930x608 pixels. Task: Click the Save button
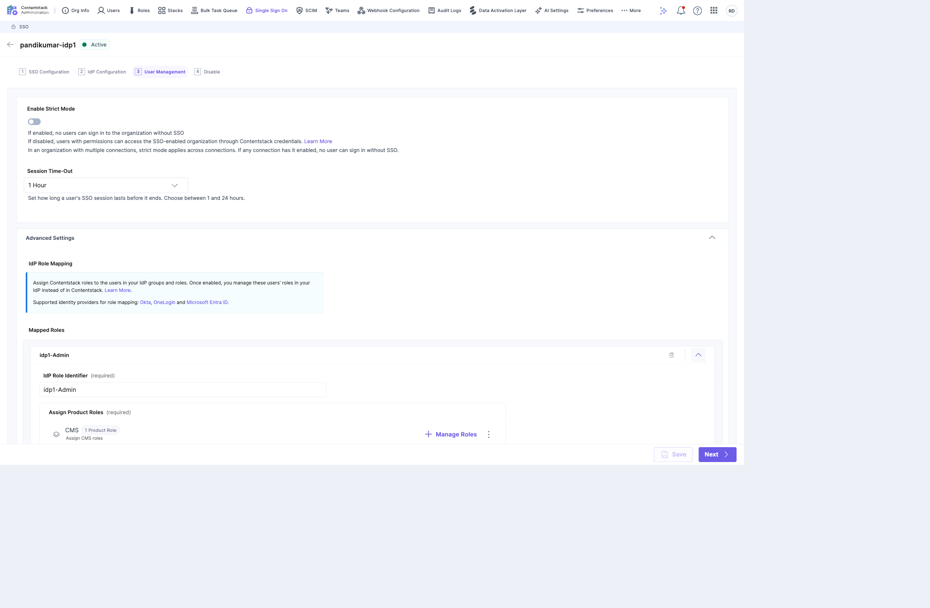click(673, 455)
